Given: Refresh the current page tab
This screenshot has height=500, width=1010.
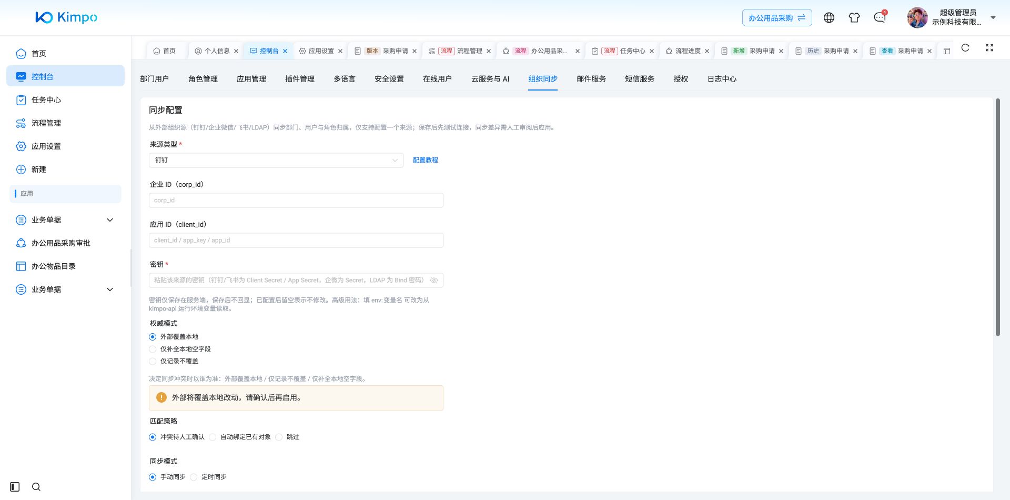Looking at the screenshot, I should (965, 48).
